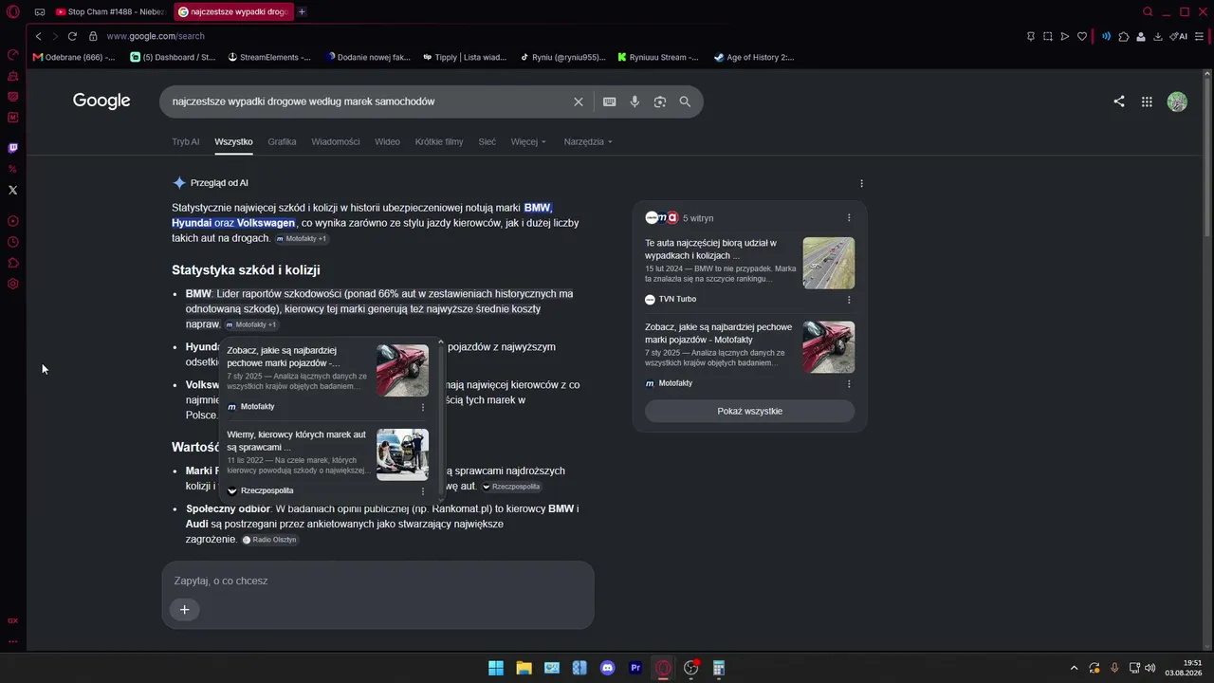Open the on-screen keyboard input tool
Viewport: 1214px width, 683px height.
click(609, 102)
